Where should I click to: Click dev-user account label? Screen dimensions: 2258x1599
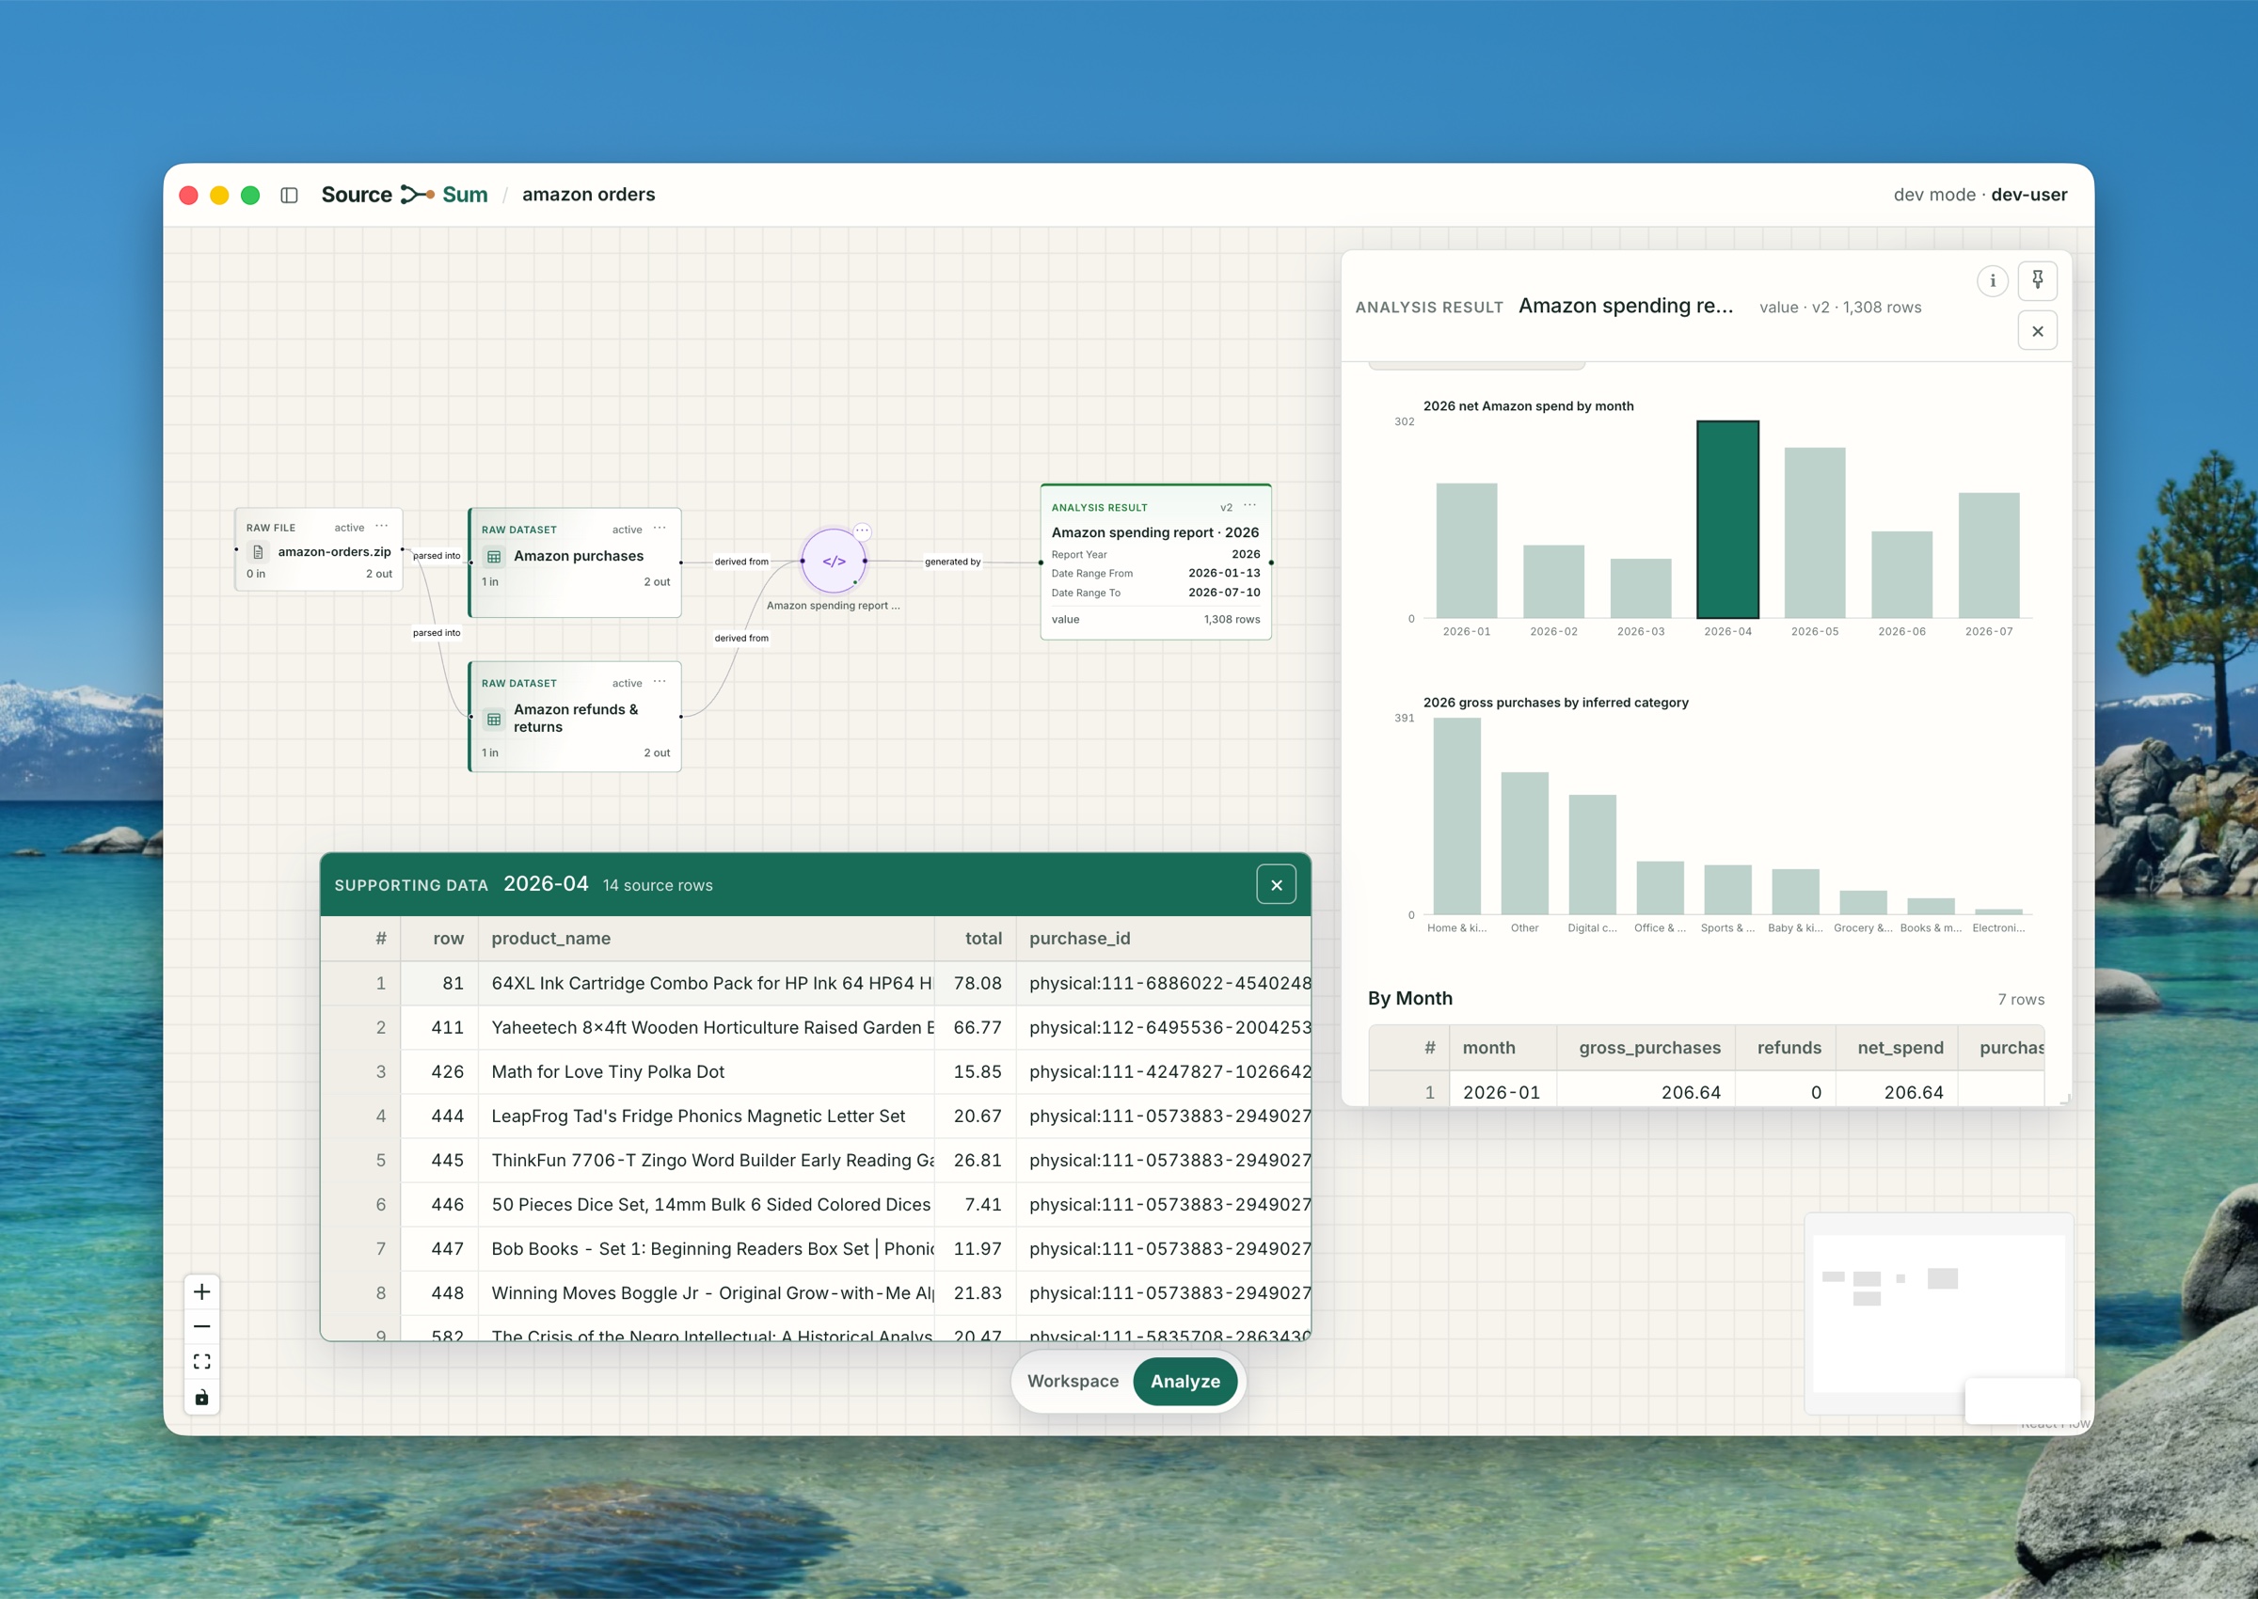pos(2028,195)
